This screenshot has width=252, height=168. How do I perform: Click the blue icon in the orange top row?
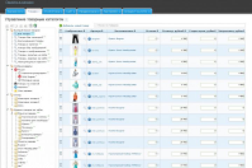coord(90,96)
